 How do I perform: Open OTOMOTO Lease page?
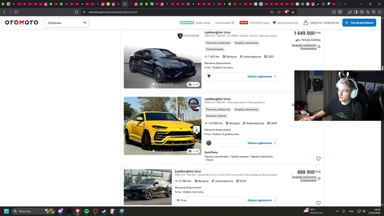click(254, 23)
